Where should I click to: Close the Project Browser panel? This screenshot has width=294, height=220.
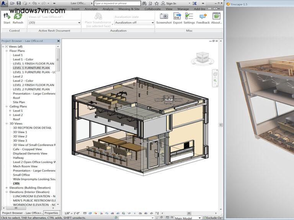pyautogui.click(x=58, y=41)
